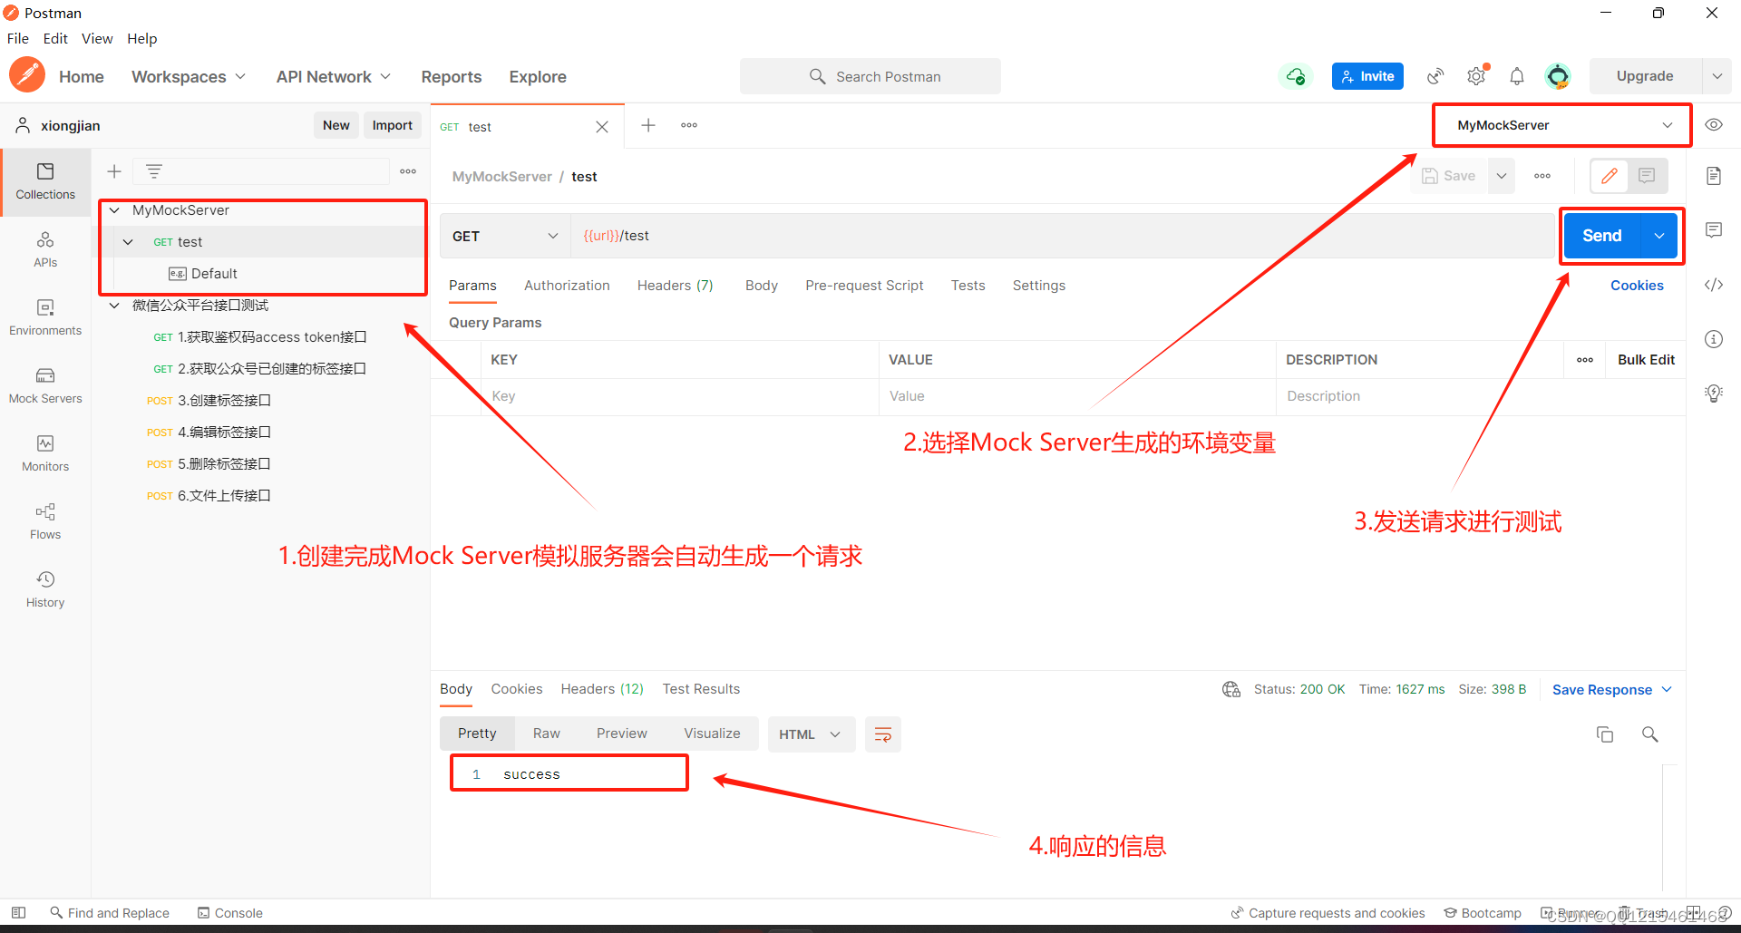Close the test request tab

pyautogui.click(x=602, y=127)
